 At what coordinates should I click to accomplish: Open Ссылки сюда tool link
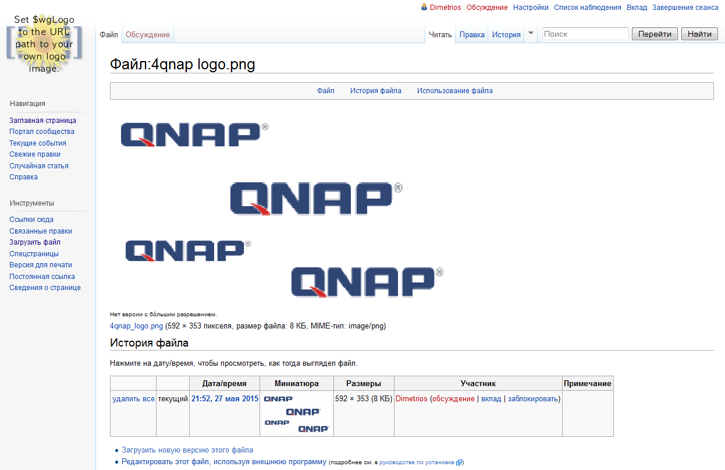[31, 220]
